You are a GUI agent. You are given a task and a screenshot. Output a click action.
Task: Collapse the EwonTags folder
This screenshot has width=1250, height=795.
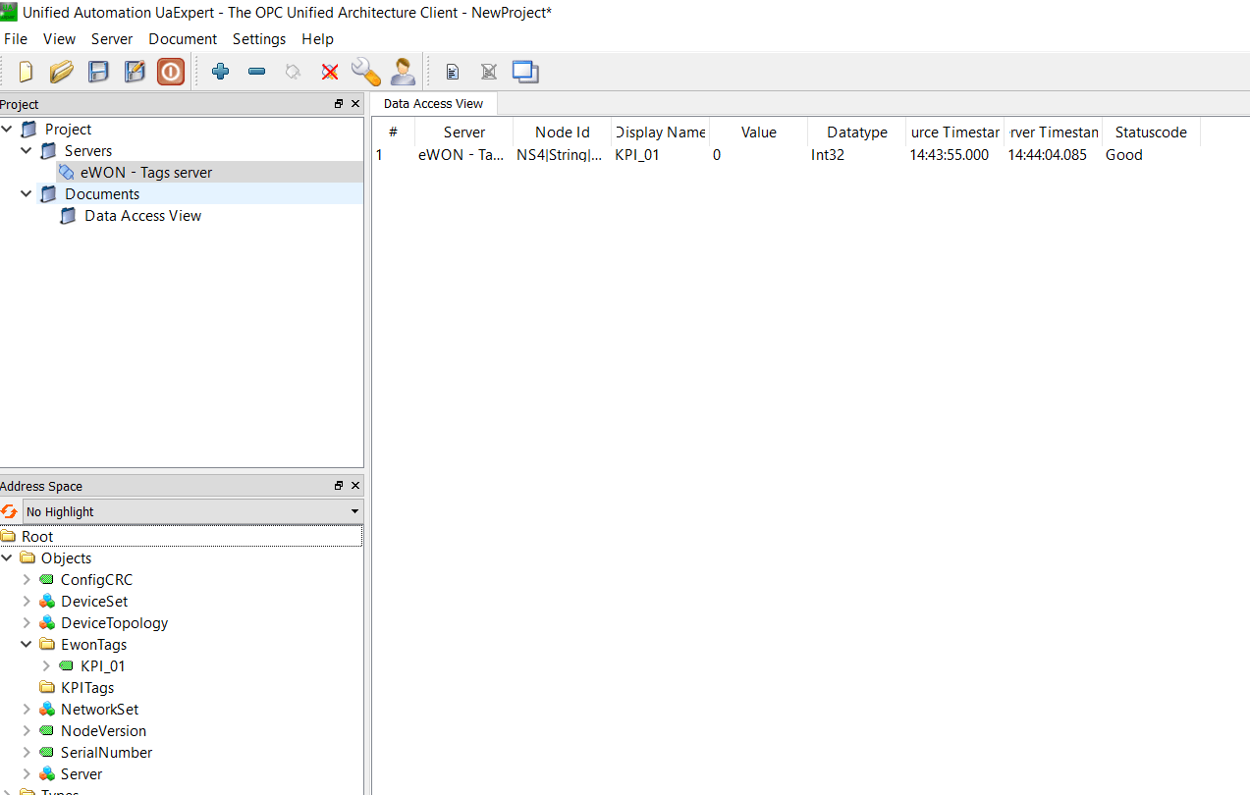click(27, 644)
